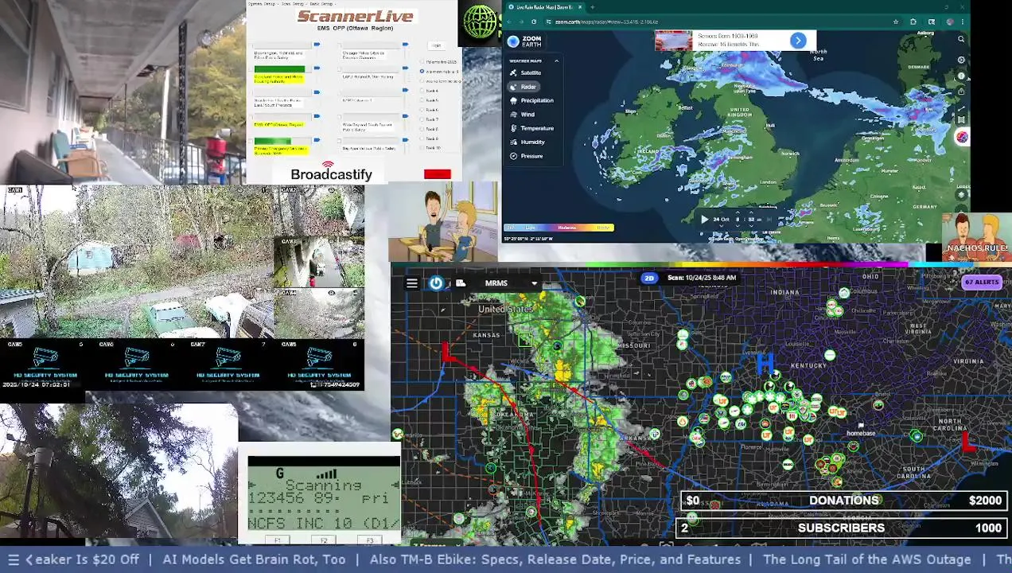Click the green globe logo
This screenshot has width=1012, height=573.
point(479,21)
